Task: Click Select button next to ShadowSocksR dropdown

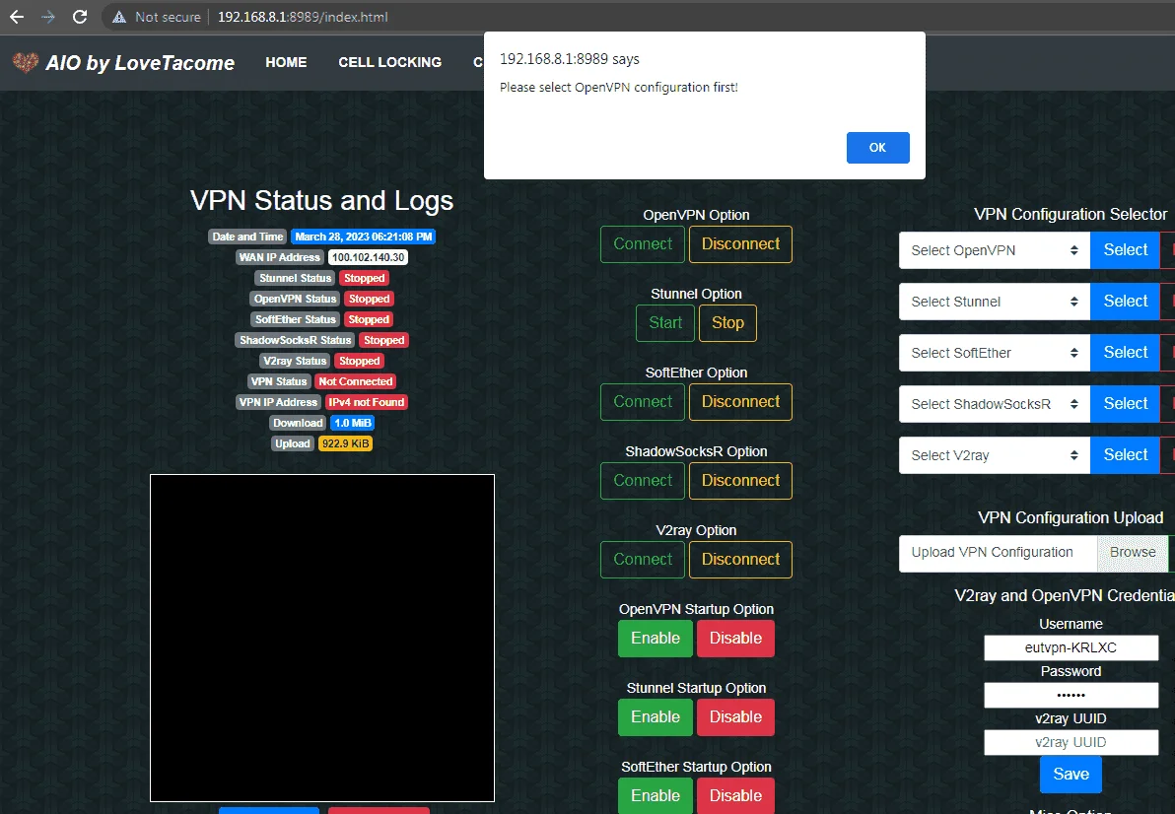Action: tap(1125, 404)
